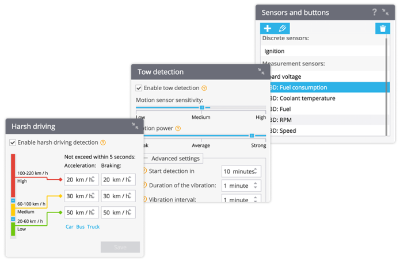Click upper speed range divider handle
This screenshot has width=400, height=262.
tap(13, 201)
